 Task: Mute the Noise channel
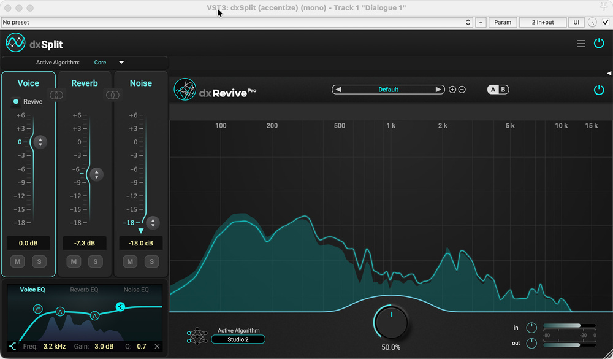coord(130,261)
